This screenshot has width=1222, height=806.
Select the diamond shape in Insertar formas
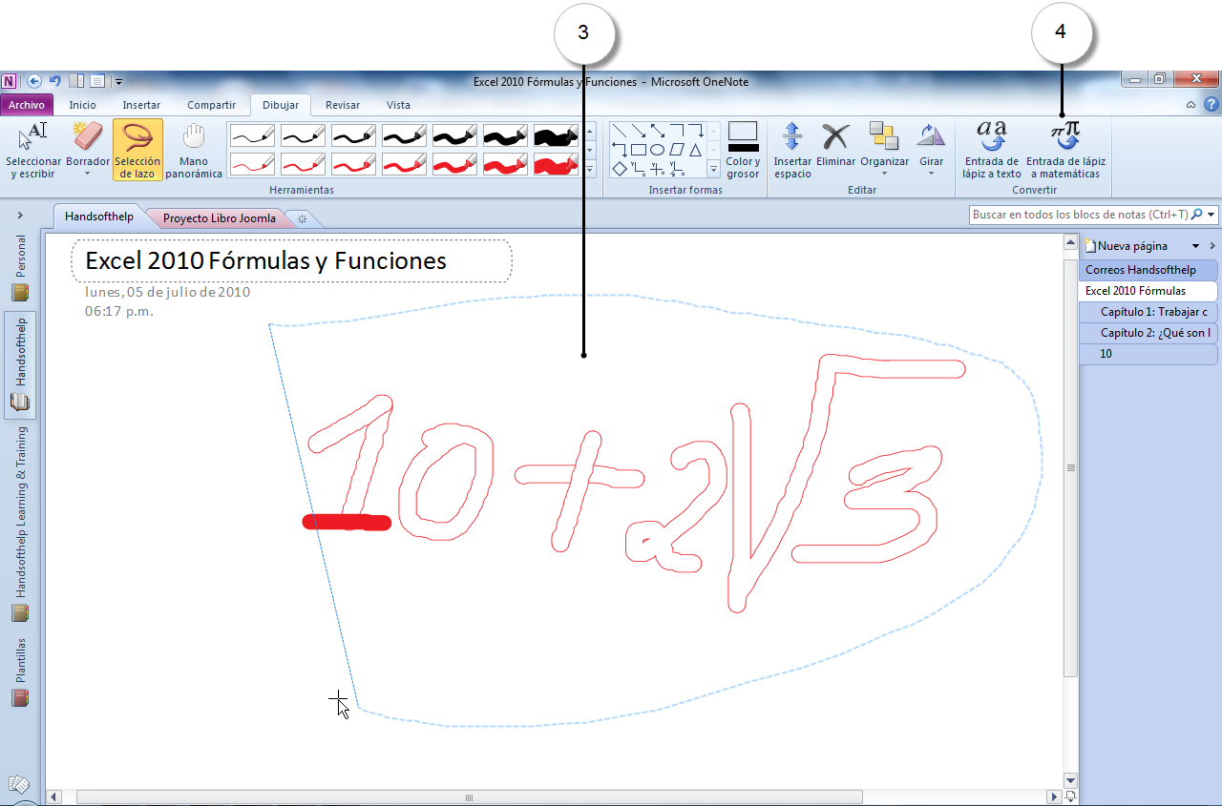click(x=620, y=168)
